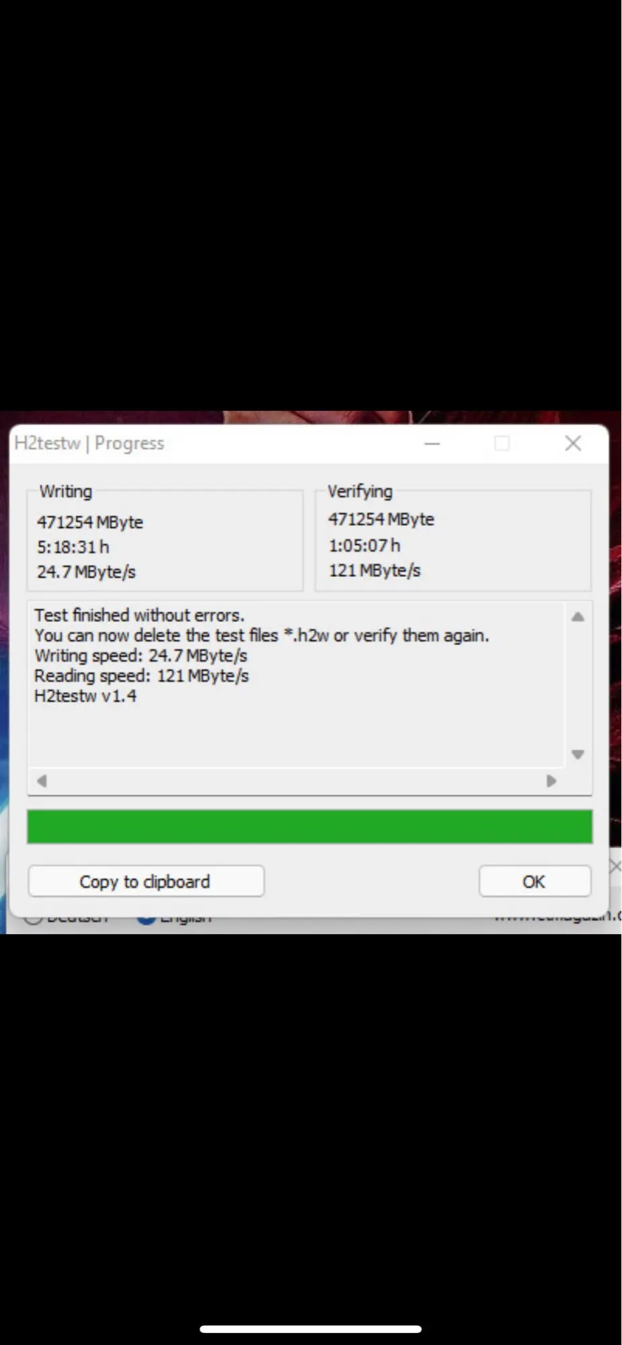This screenshot has width=622, height=1345.
Task: Confirm the results with the OK button
Action: point(535,881)
